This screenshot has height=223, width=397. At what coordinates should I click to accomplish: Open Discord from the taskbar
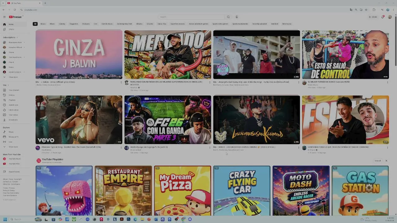190,219
